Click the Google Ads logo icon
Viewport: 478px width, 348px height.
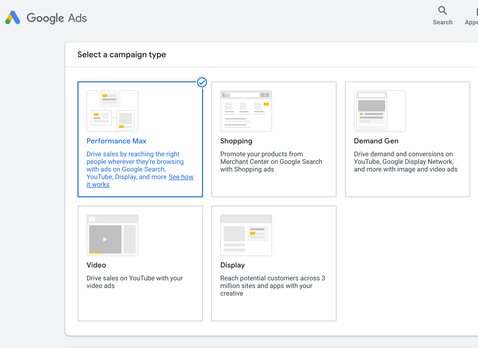(x=13, y=18)
